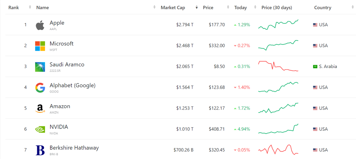Click the Berkshire Hathaway B logo
Screen dimensions: 356x159
click(x=40, y=150)
